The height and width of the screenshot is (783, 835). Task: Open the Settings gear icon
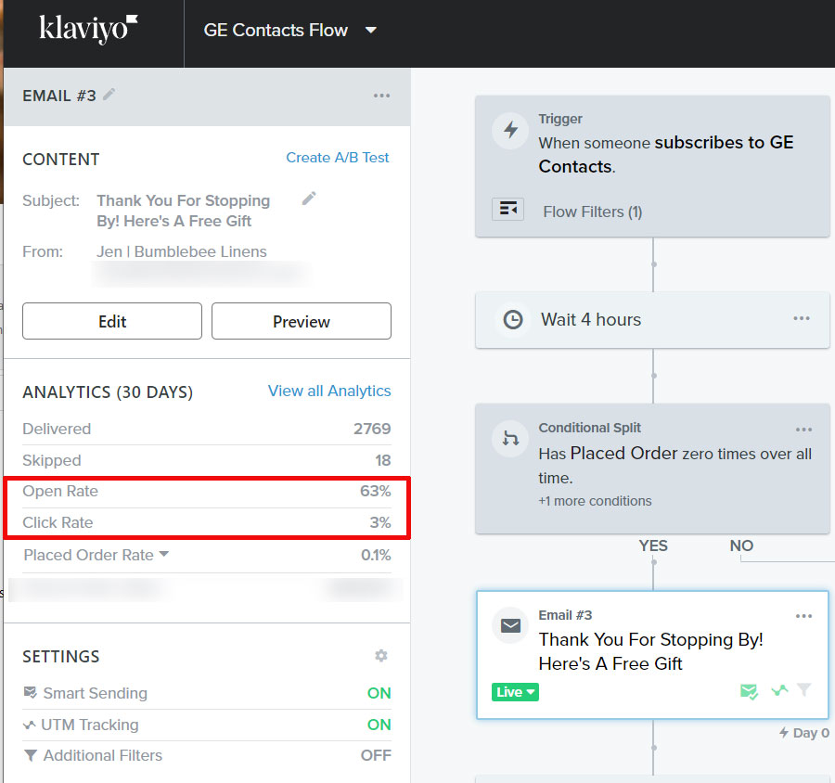pyautogui.click(x=380, y=656)
